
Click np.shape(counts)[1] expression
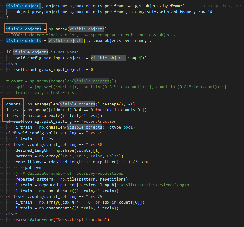(78, 150)
